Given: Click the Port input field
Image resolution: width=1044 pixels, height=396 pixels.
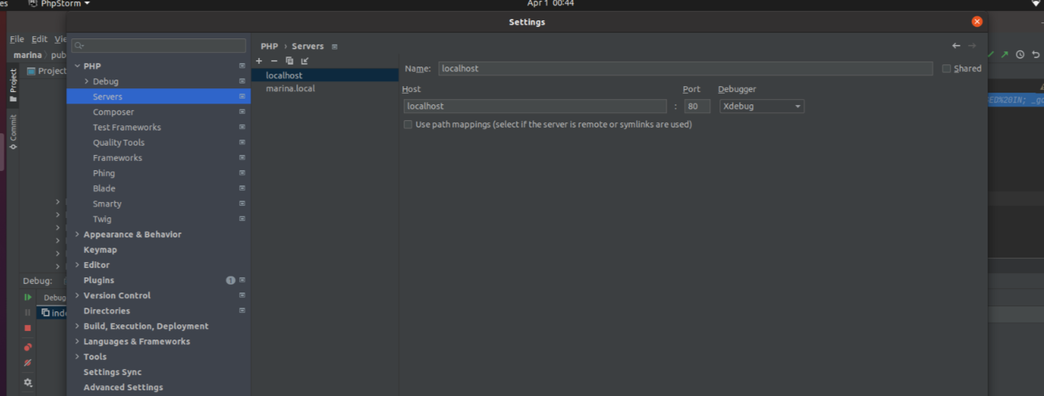Looking at the screenshot, I should 697,106.
